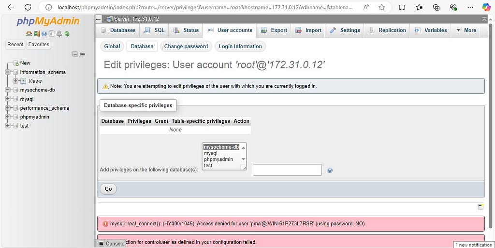Open the Variables tab
Screen dimensions: 495x248
[430, 30]
